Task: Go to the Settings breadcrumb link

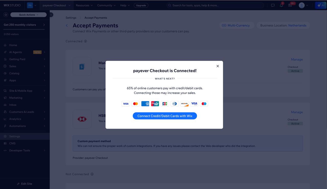Action: (71, 18)
